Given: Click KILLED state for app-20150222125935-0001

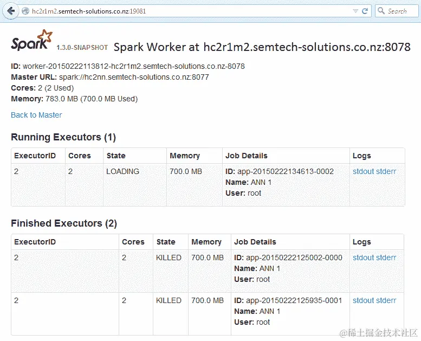Looking at the screenshot, I should pyautogui.click(x=169, y=300).
